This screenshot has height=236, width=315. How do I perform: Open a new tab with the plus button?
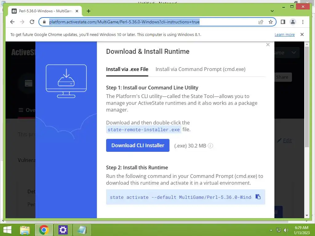pos(89,11)
